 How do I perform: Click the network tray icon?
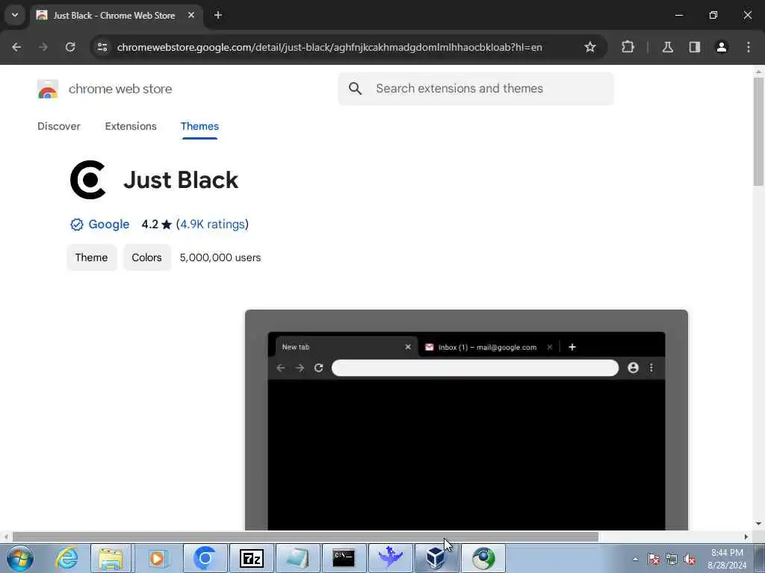672,560
